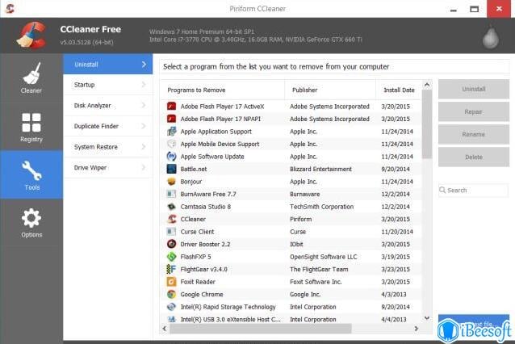Click the vertical scrollbar thumb
The image size is (515, 344).
click(427, 124)
